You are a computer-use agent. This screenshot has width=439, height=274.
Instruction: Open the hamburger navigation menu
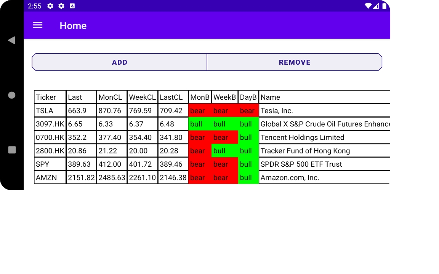click(x=38, y=25)
